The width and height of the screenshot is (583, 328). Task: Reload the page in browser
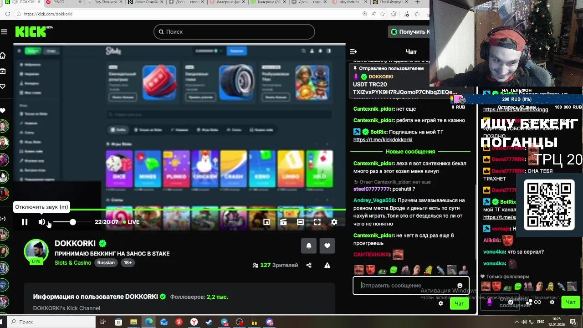(7, 14)
